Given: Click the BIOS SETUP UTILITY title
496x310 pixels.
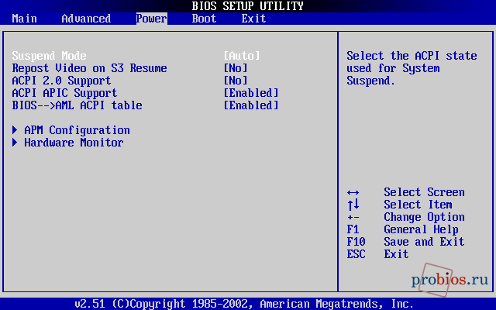Looking at the screenshot, I should click(x=248, y=6).
